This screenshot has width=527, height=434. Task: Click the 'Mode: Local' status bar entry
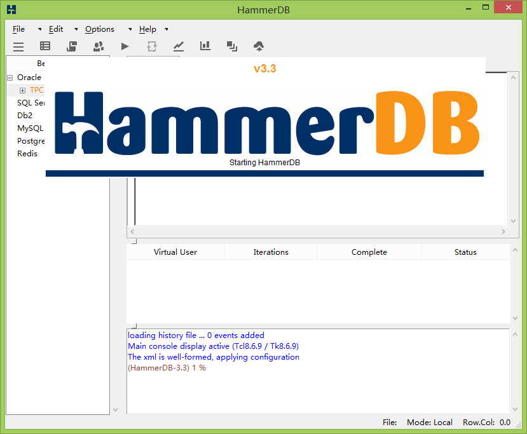(x=430, y=422)
